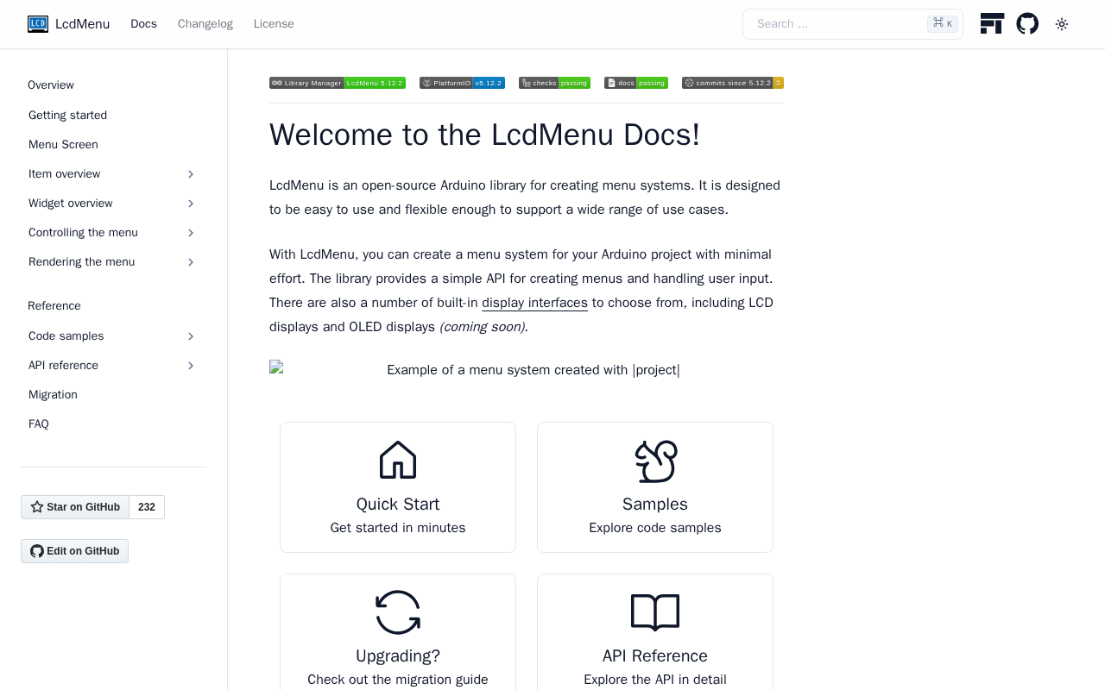Open API reference in the sidebar
Image resolution: width=1105 pixels, height=690 pixels.
tap(63, 366)
